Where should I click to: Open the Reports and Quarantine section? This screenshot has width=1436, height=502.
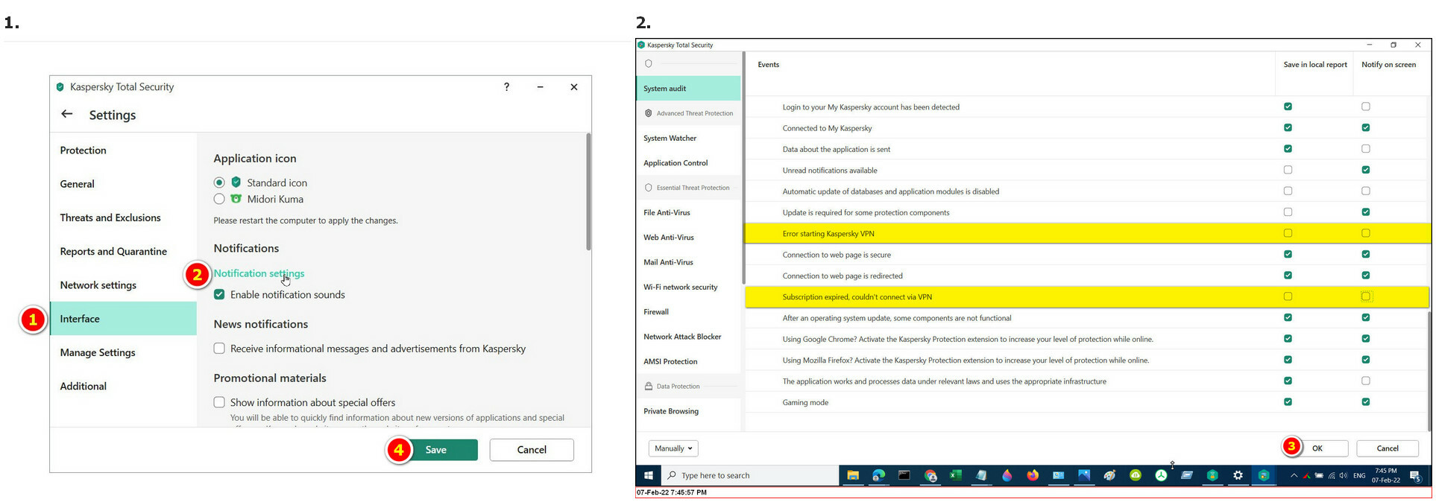point(123,251)
